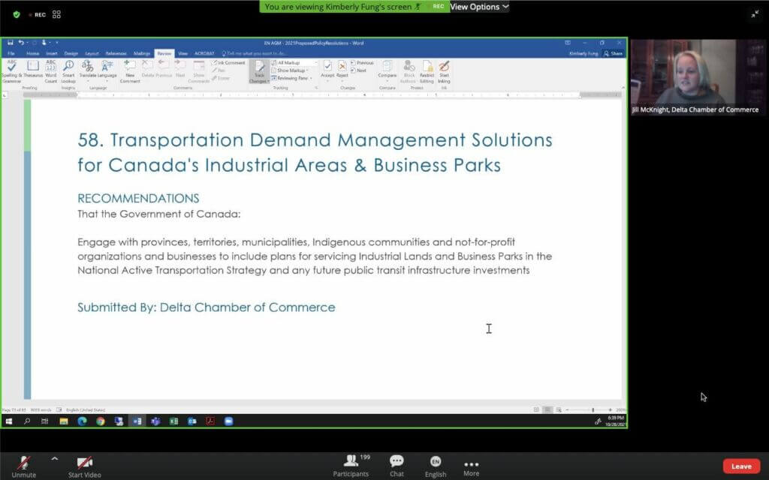Leave the Zoom meeting
Image resolution: width=769 pixels, height=480 pixels.
tap(741, 466)
